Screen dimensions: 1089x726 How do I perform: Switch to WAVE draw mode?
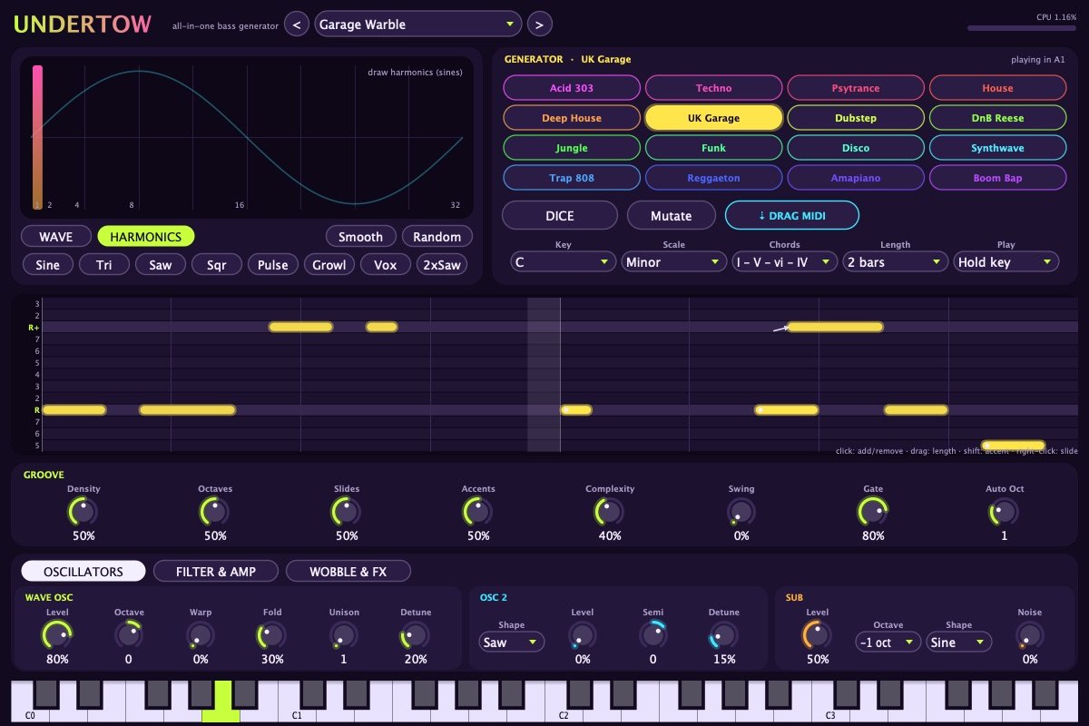[56, 237]
